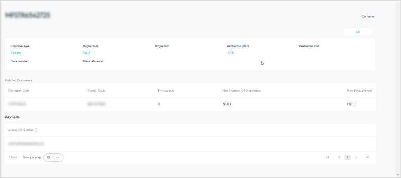This screenshot has height=178, width=401.
Task: Click the Max Total Weight header
Action: [359, 90]
